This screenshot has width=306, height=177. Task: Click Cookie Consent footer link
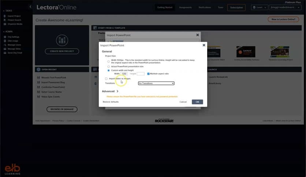pos(73,121)
